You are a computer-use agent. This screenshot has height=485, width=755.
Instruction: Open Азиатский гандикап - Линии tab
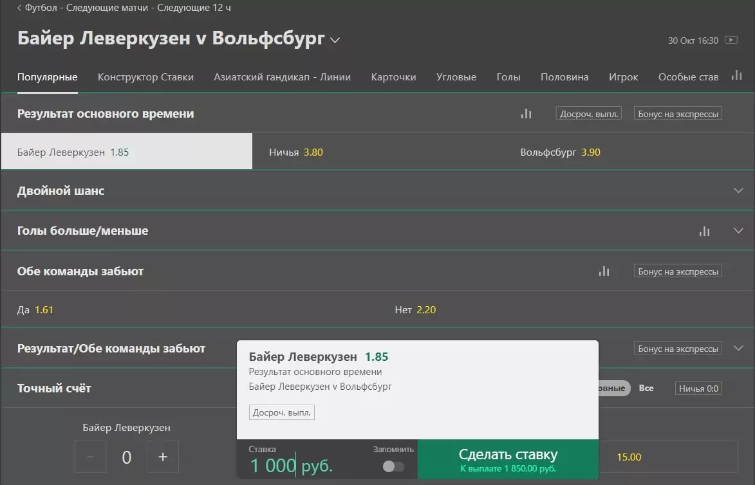click(282, 77)
